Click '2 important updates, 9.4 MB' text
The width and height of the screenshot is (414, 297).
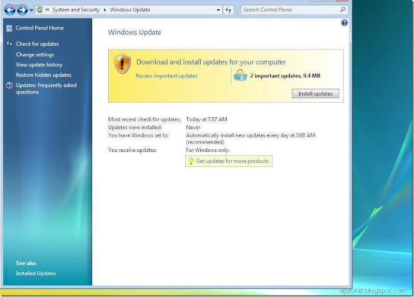tap(285, 76)
